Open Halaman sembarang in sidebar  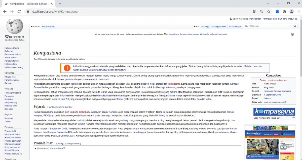[x=14, y=67]
